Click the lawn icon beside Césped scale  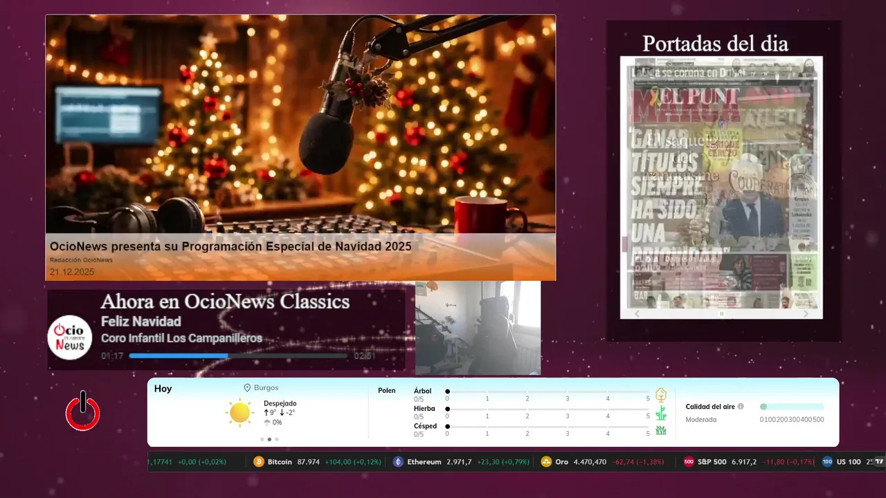point(661,430)
